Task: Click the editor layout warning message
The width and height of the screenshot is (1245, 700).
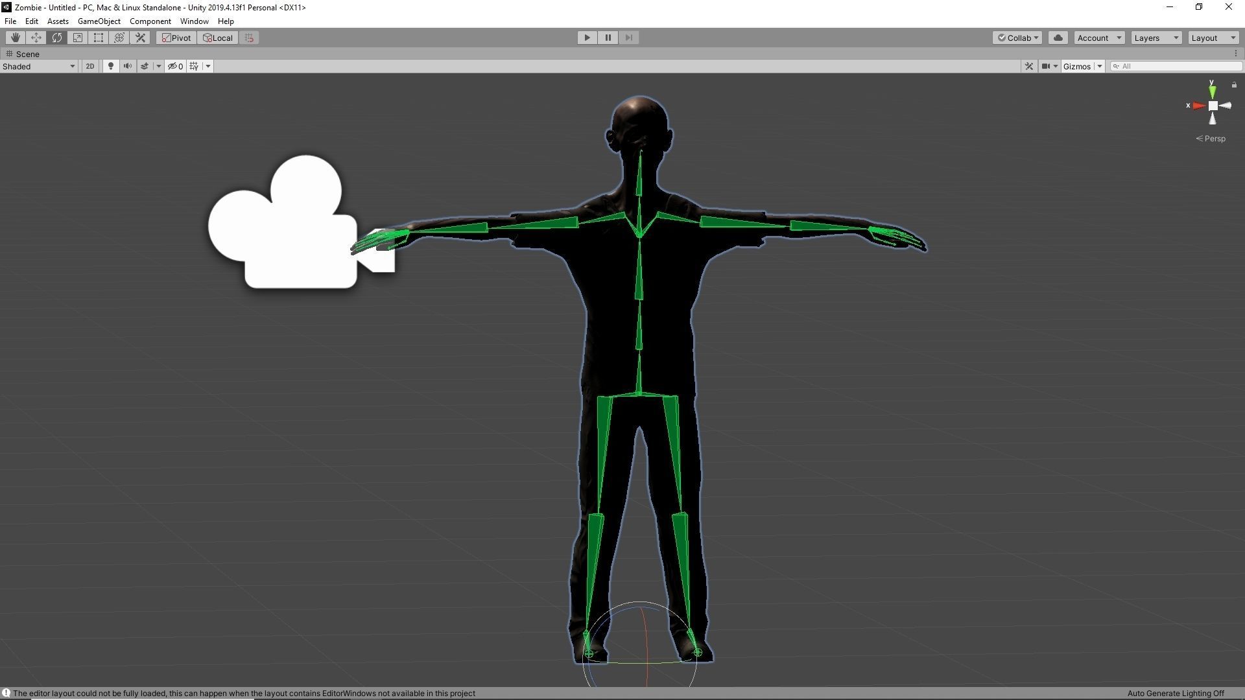Action: click(244, 694)
